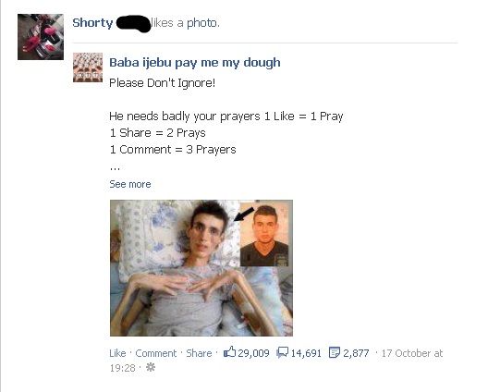This screenshot has width=488, height=392.
Task: Open the Baba ijebu pay me my dough page
Action: (195, 63)
